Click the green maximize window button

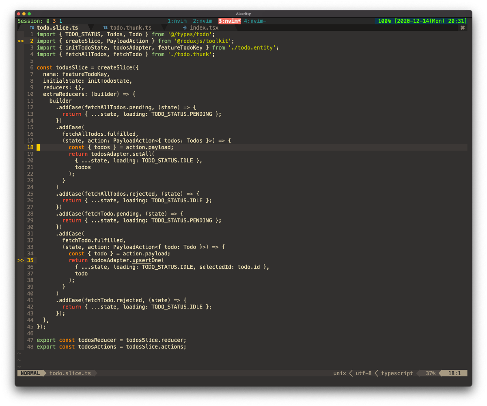29,14
